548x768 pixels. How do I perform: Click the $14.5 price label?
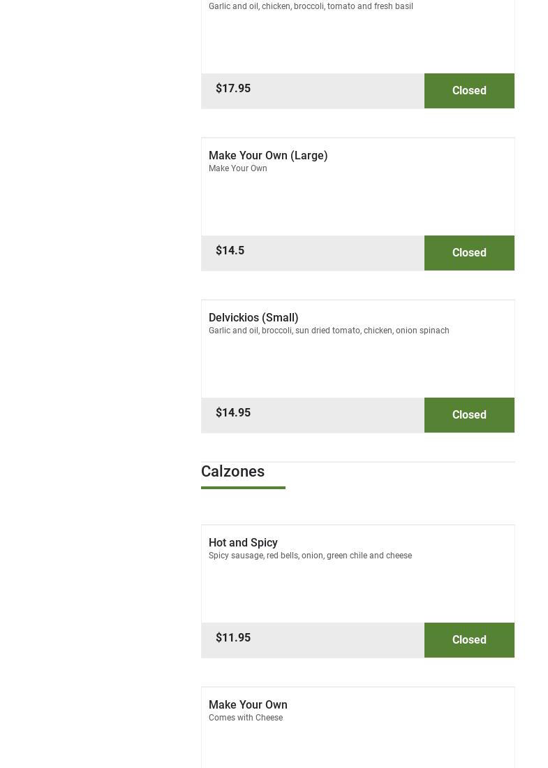(x=230, y=251)
